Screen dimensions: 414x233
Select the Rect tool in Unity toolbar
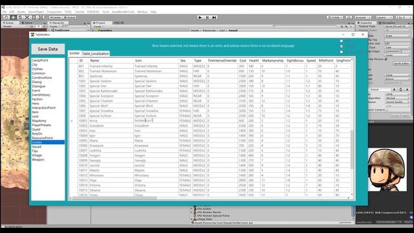pos(34,17)
